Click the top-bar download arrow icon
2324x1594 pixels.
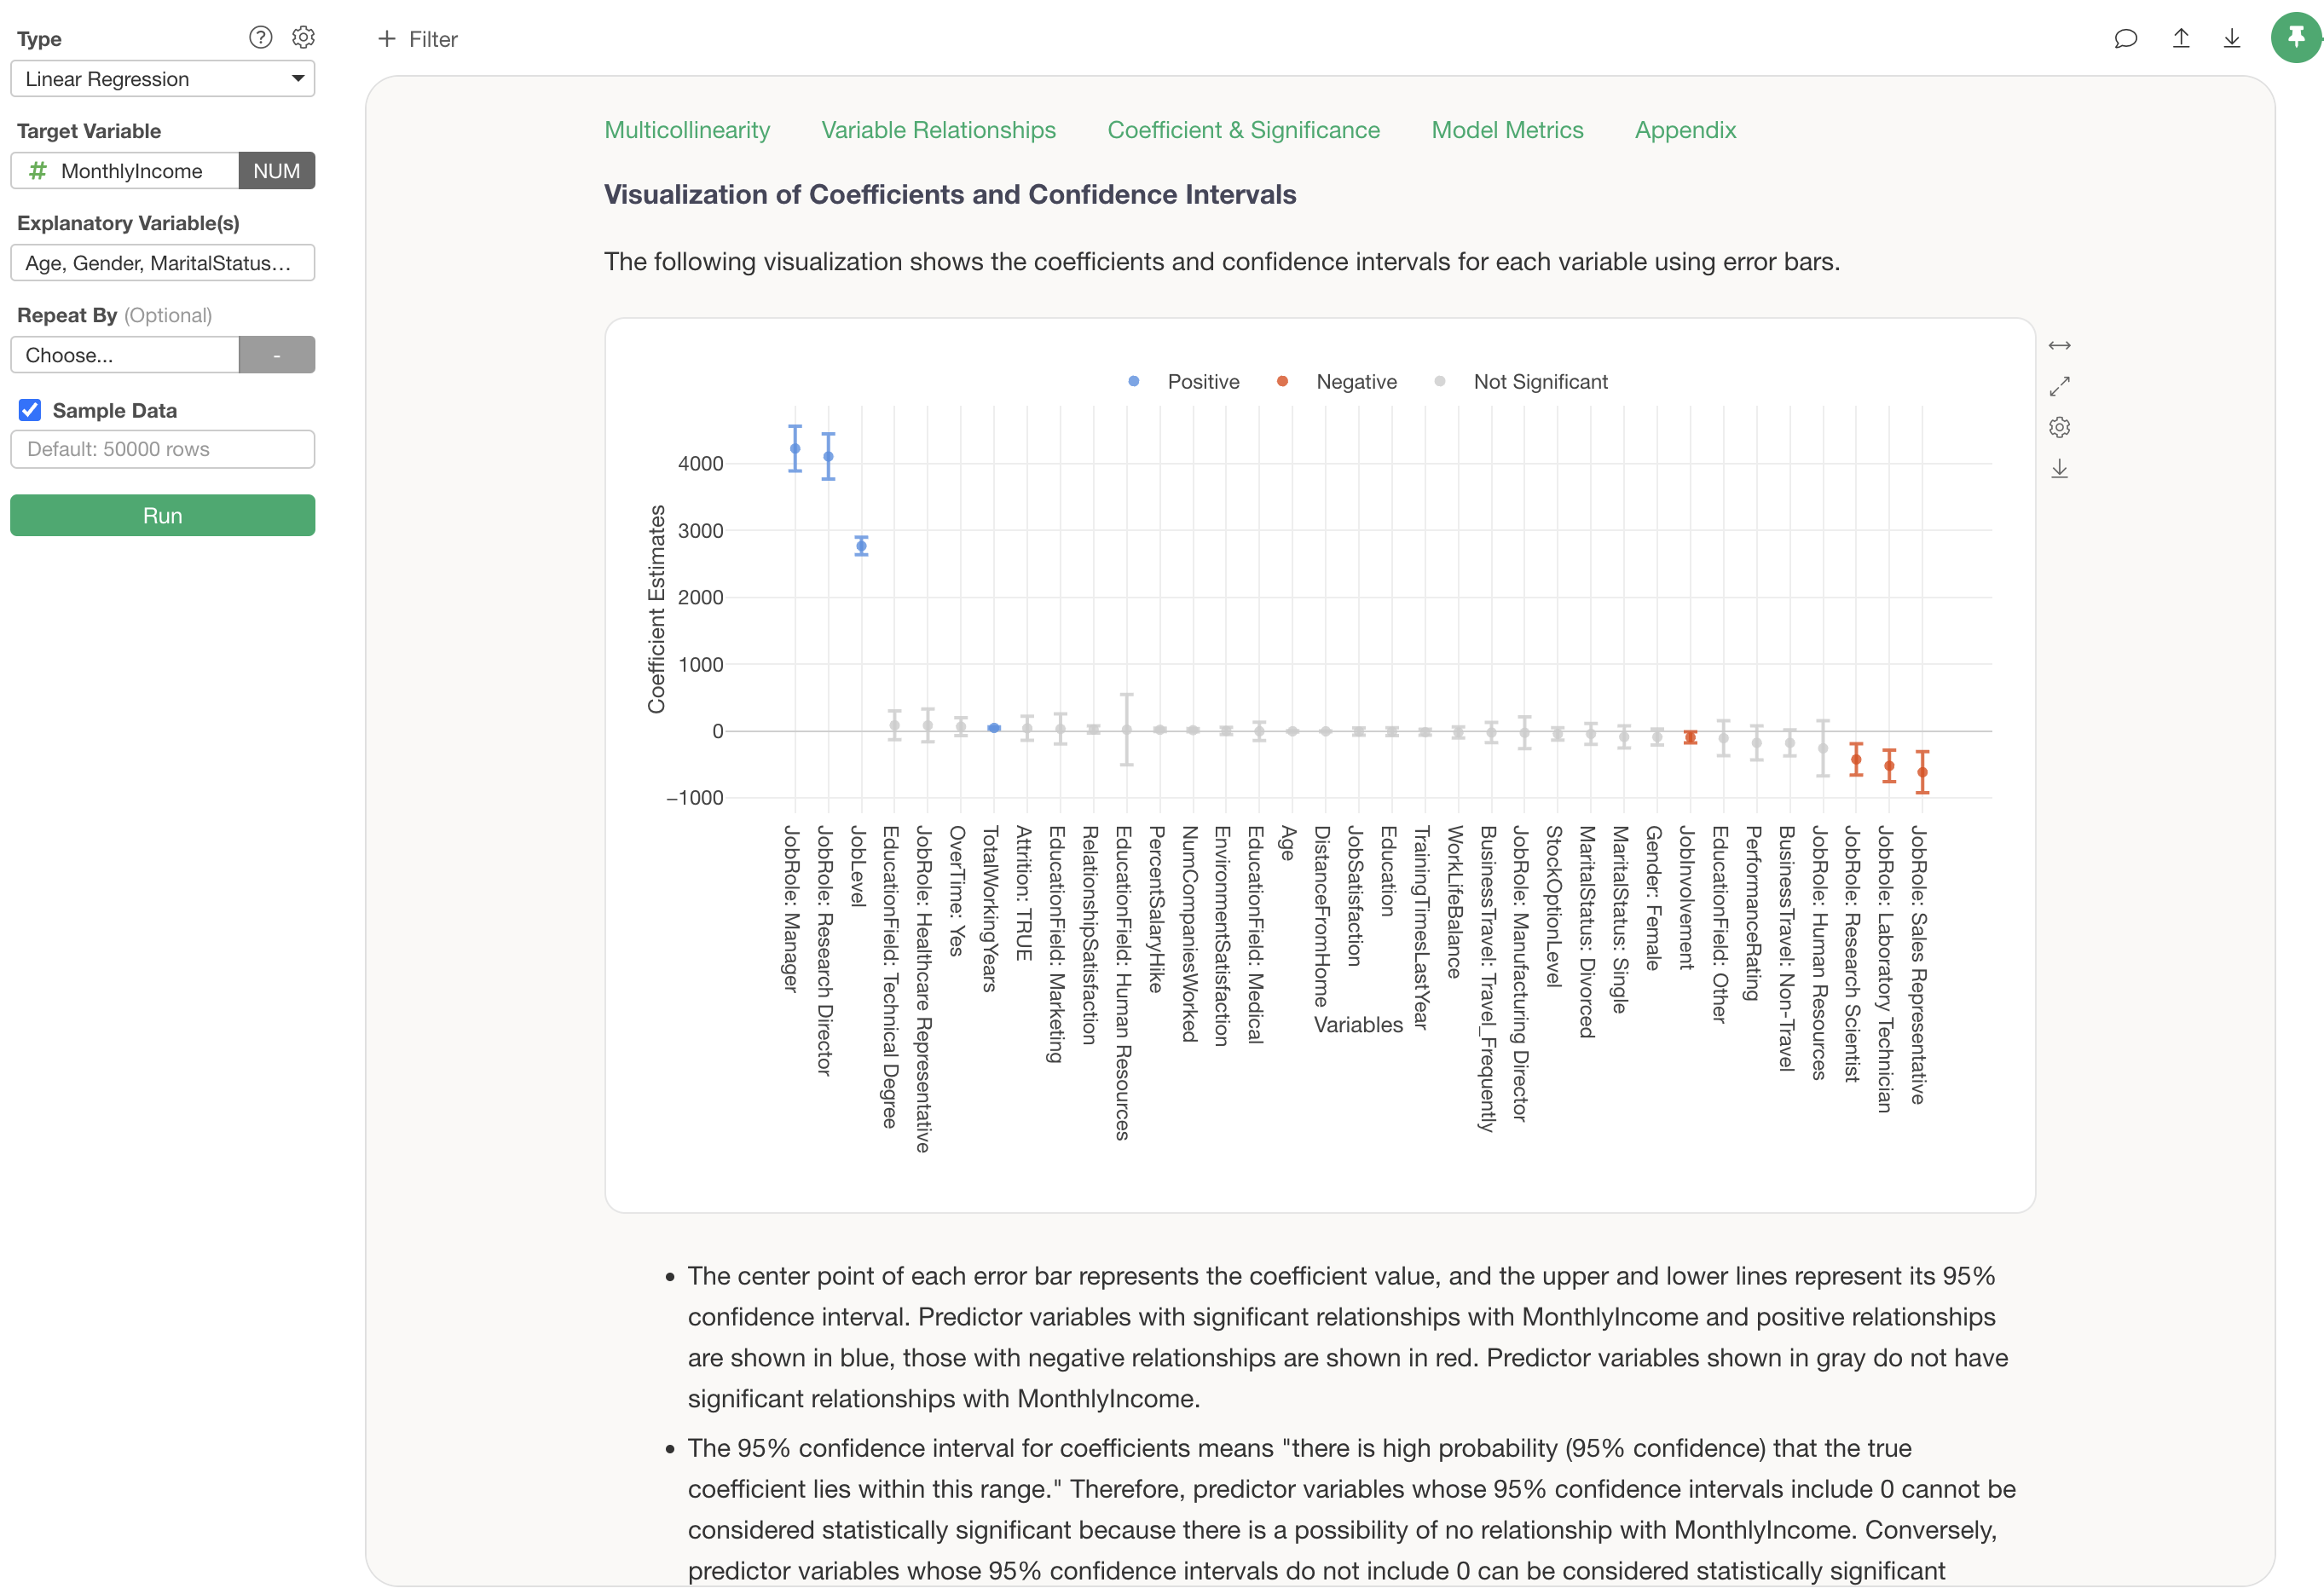(2232, 39)
